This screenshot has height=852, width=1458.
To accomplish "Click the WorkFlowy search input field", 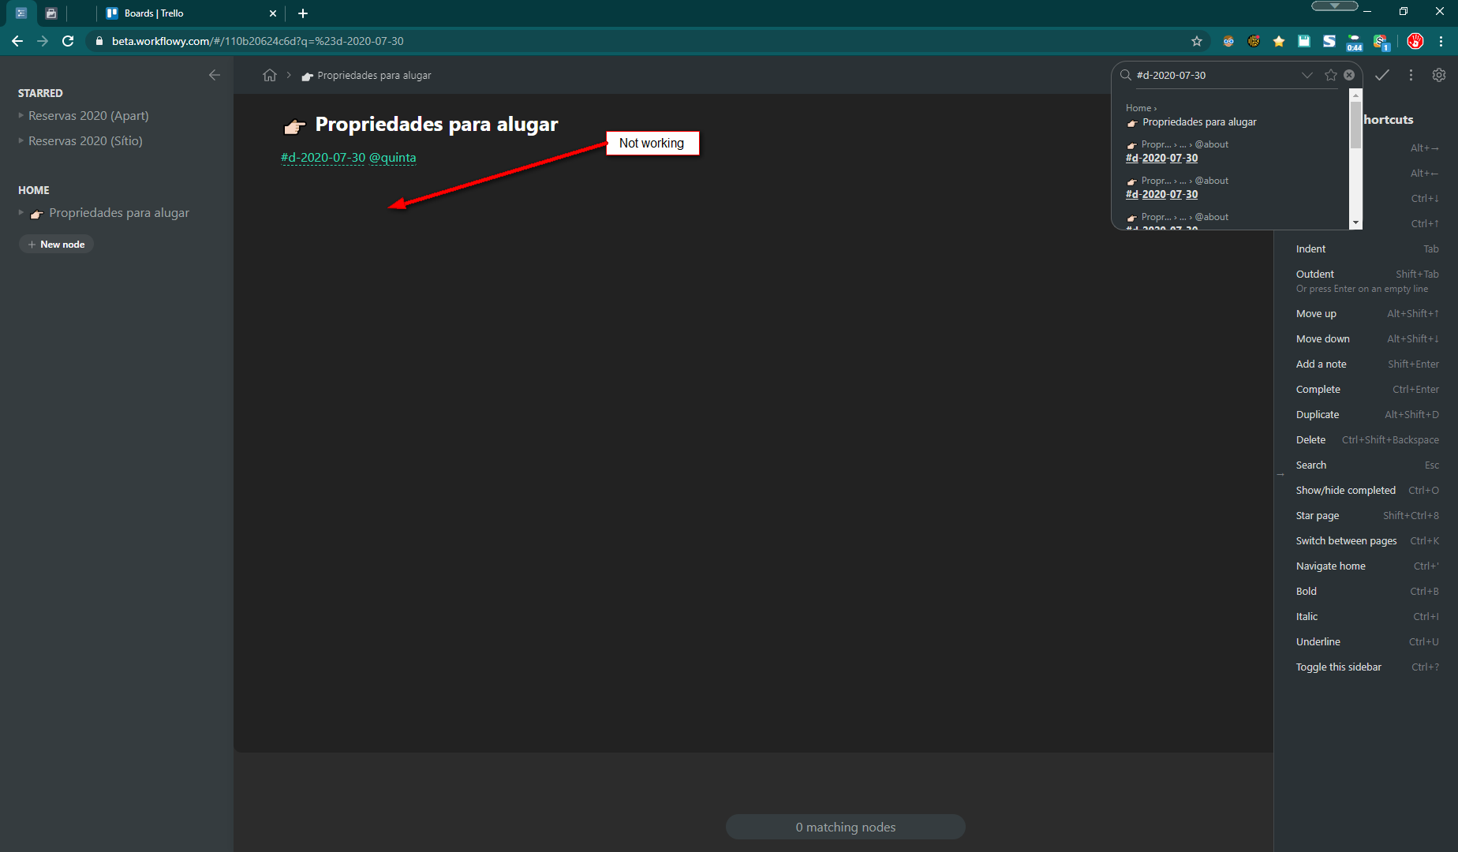I will point(1216,75).
